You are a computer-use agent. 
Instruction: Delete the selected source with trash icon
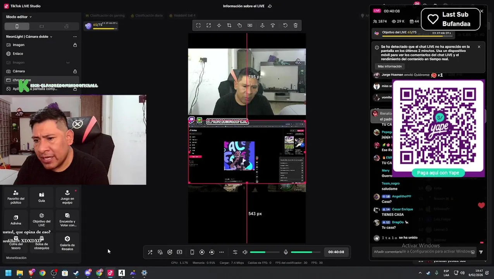coord(296,25)
